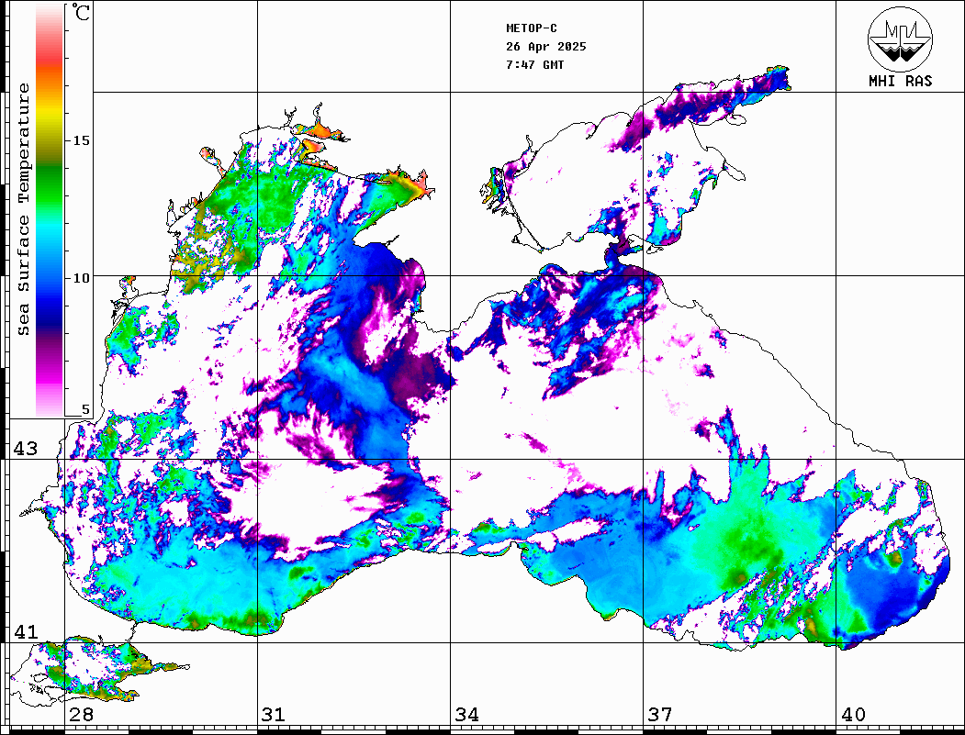Screen dimensions: 965x735
Task: Click the temperature color scale bar
Action: tap(50, 210)
